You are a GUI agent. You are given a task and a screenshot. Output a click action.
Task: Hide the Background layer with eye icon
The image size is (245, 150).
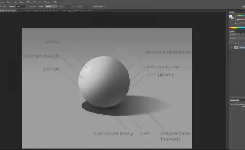[x=231, y=47]
